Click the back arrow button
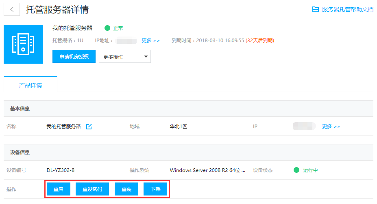Viewport: 377px width, 204px height. point(12,10)
